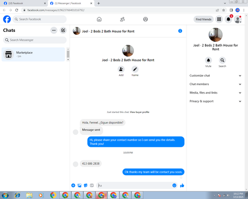Focus the message text box
The width and height of the screenshot is (248, 199).
click(x=134, y=186)
